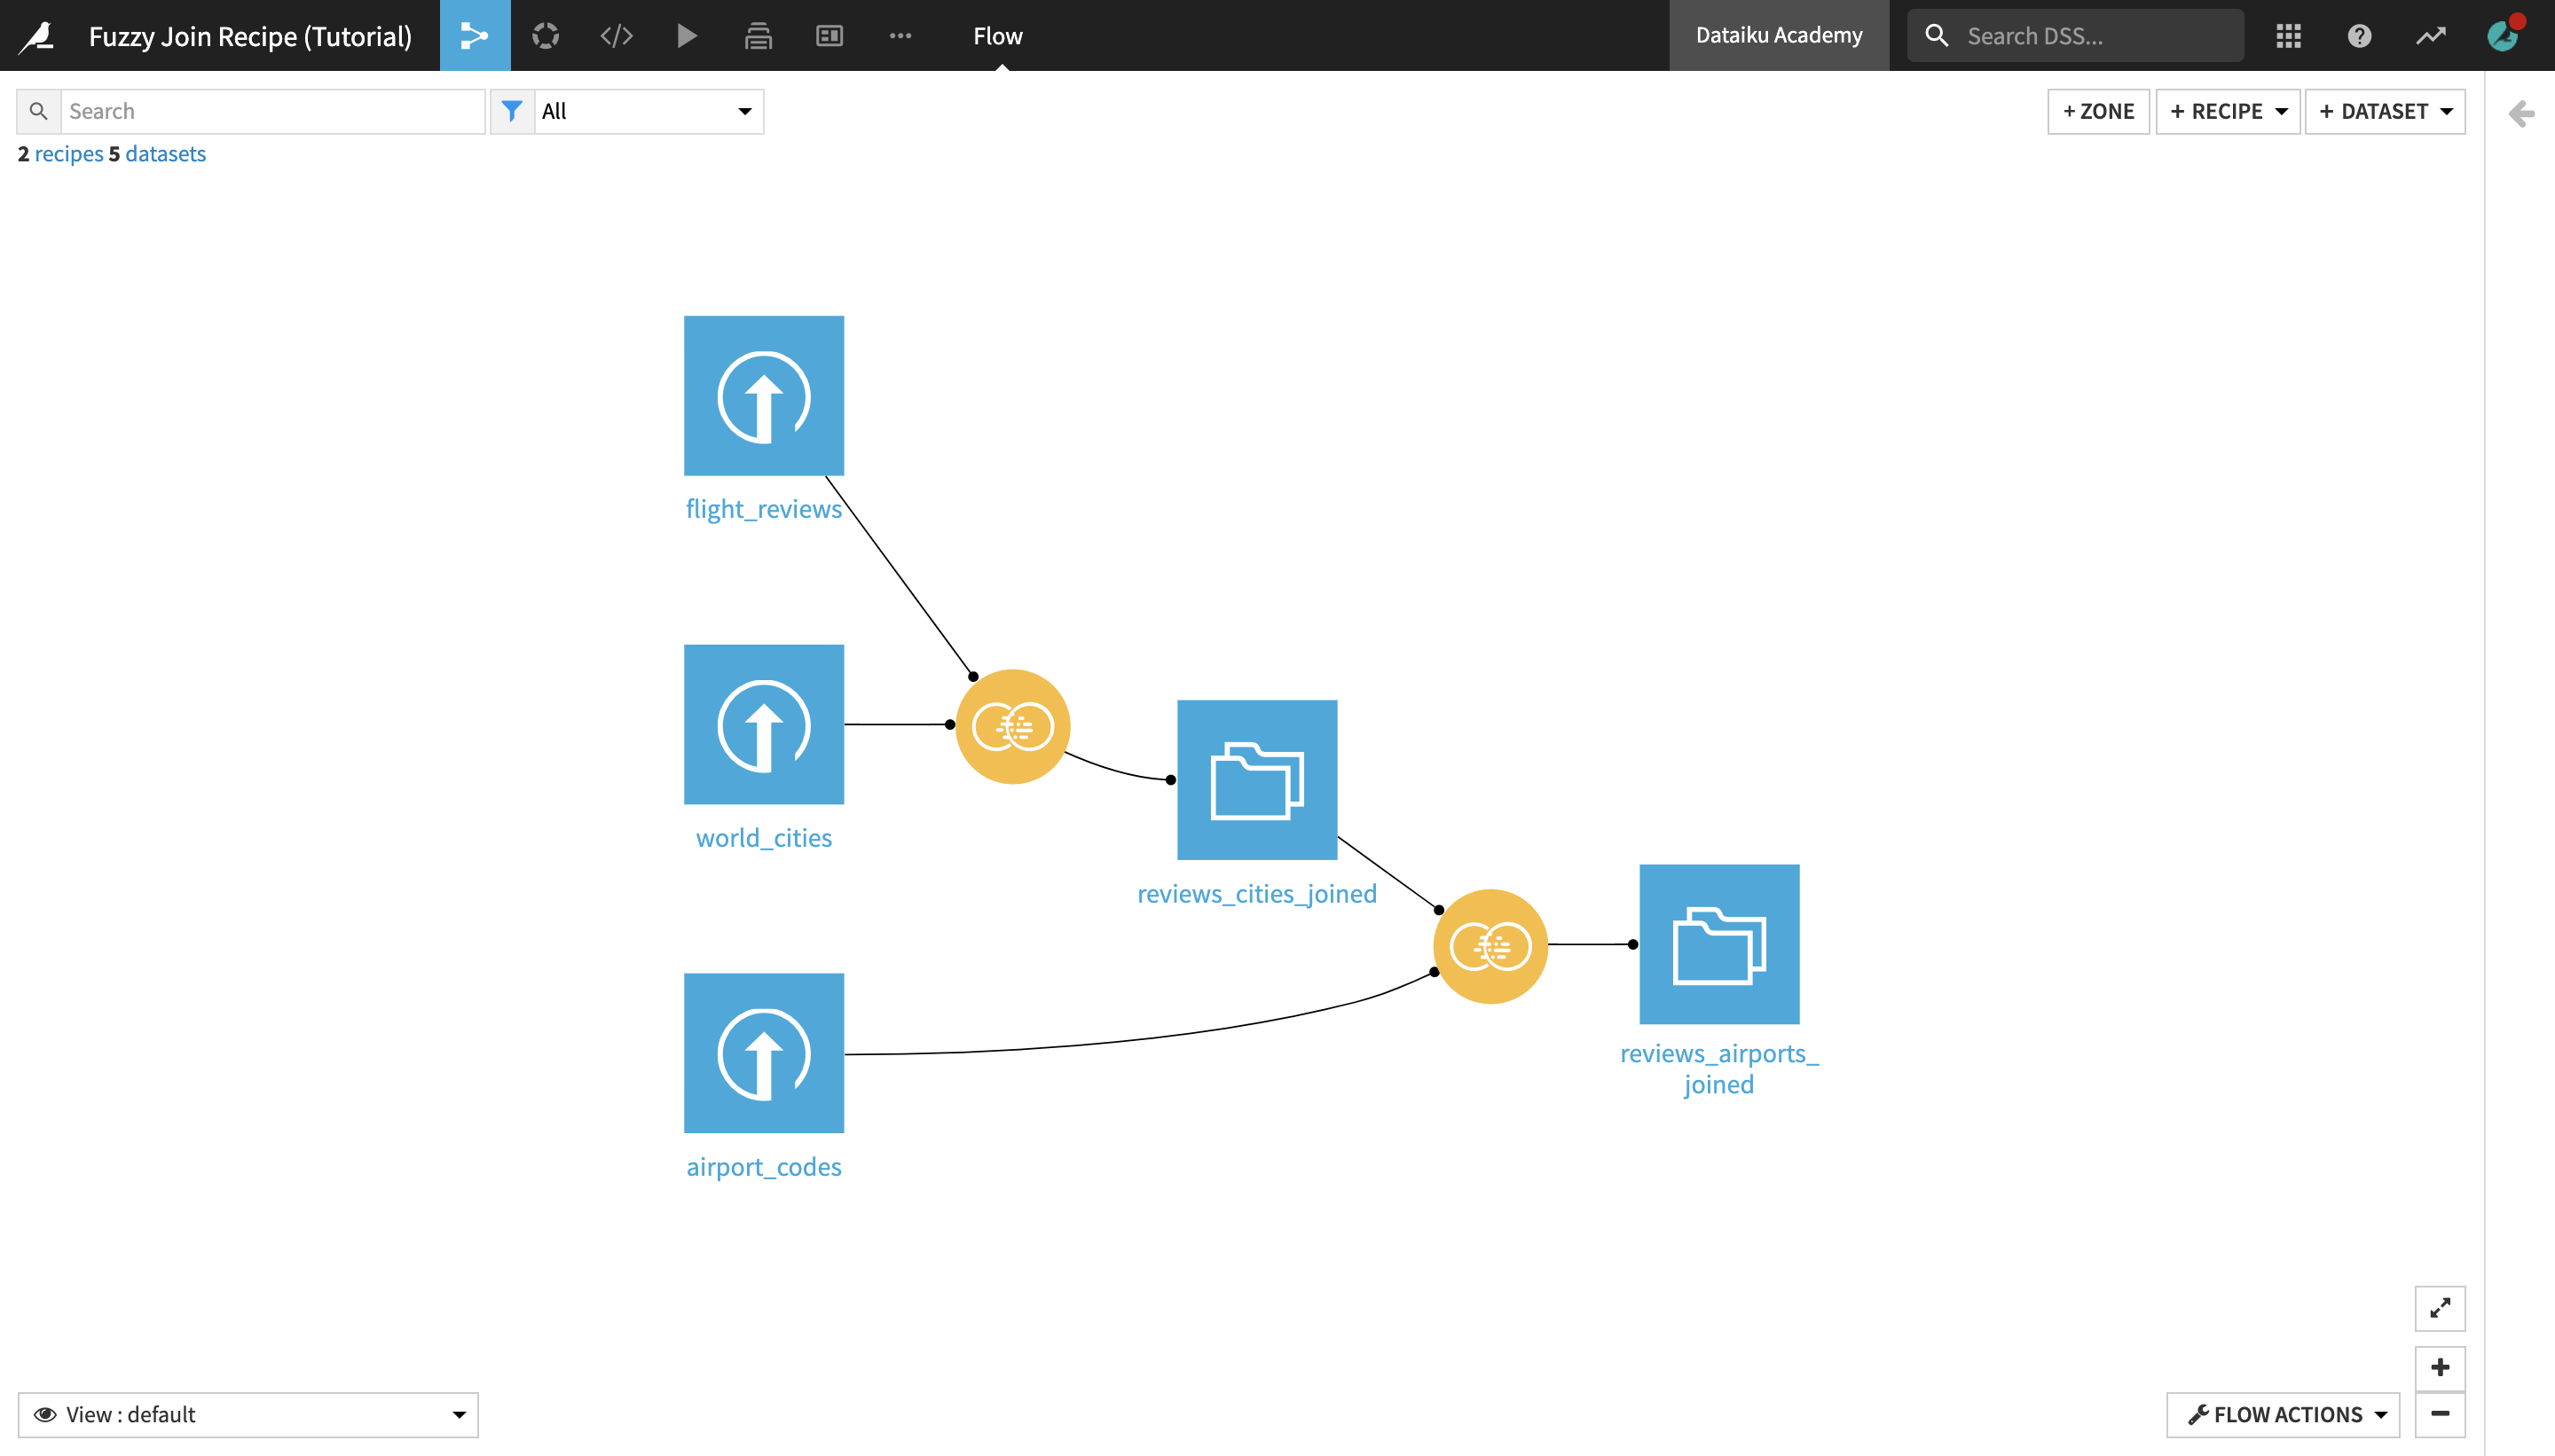Click the reviews_airports_joined label
Image resolution: width=2555 pixels, height=1456 pixels.
coord(1719,1069)
